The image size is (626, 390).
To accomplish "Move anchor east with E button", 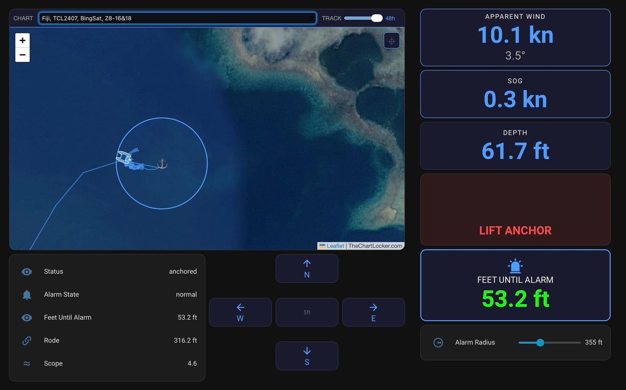I will pyautogui.click(x=373, y=312).
